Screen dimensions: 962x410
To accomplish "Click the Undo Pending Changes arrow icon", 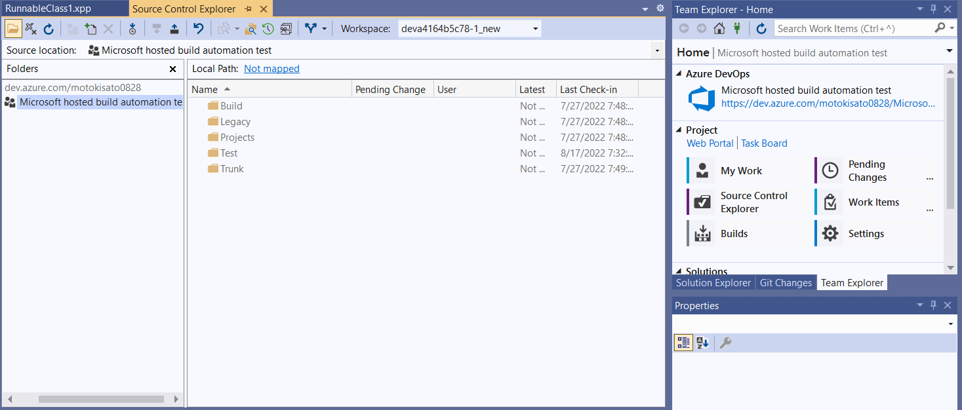I will pos(199,29).
